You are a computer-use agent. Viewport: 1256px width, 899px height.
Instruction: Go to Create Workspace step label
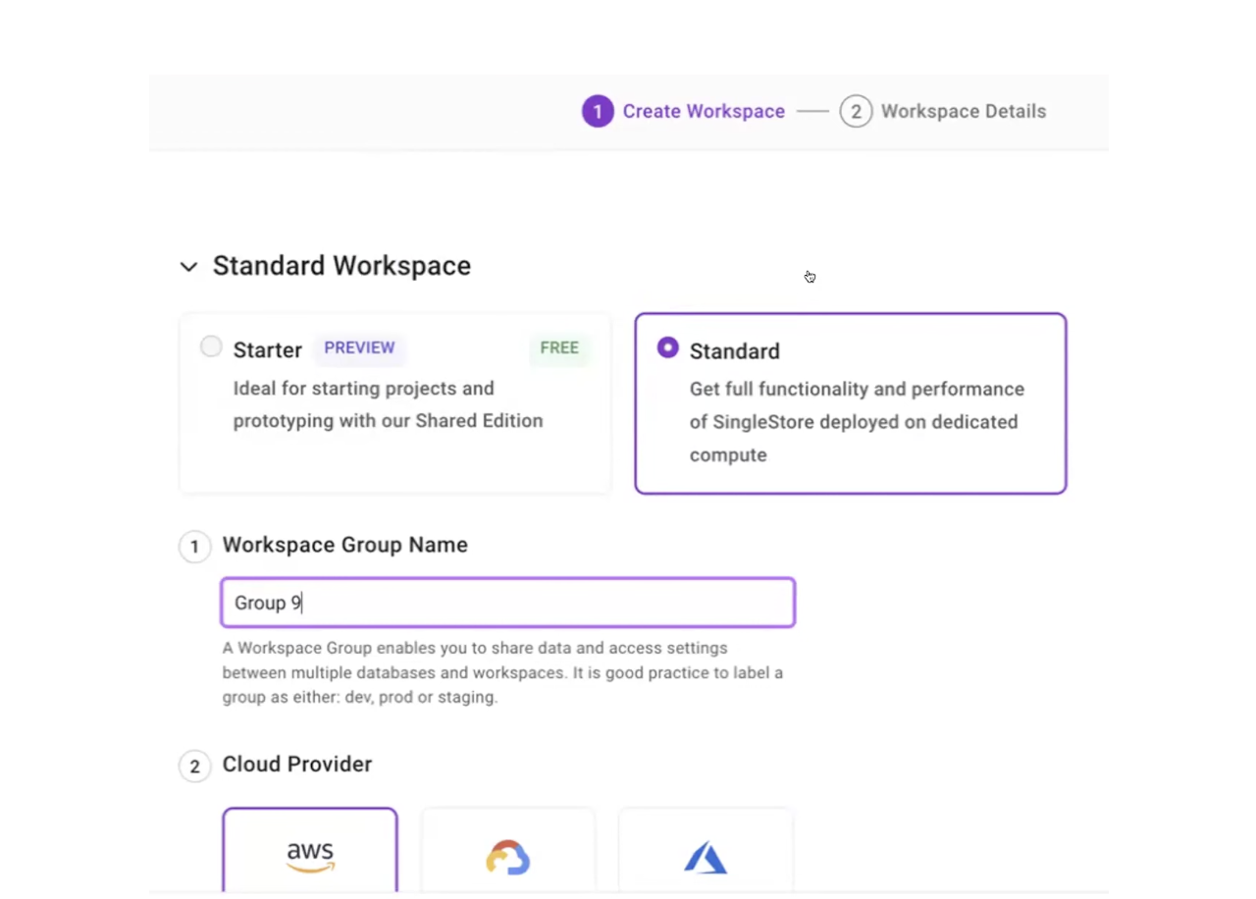(704, 112)
